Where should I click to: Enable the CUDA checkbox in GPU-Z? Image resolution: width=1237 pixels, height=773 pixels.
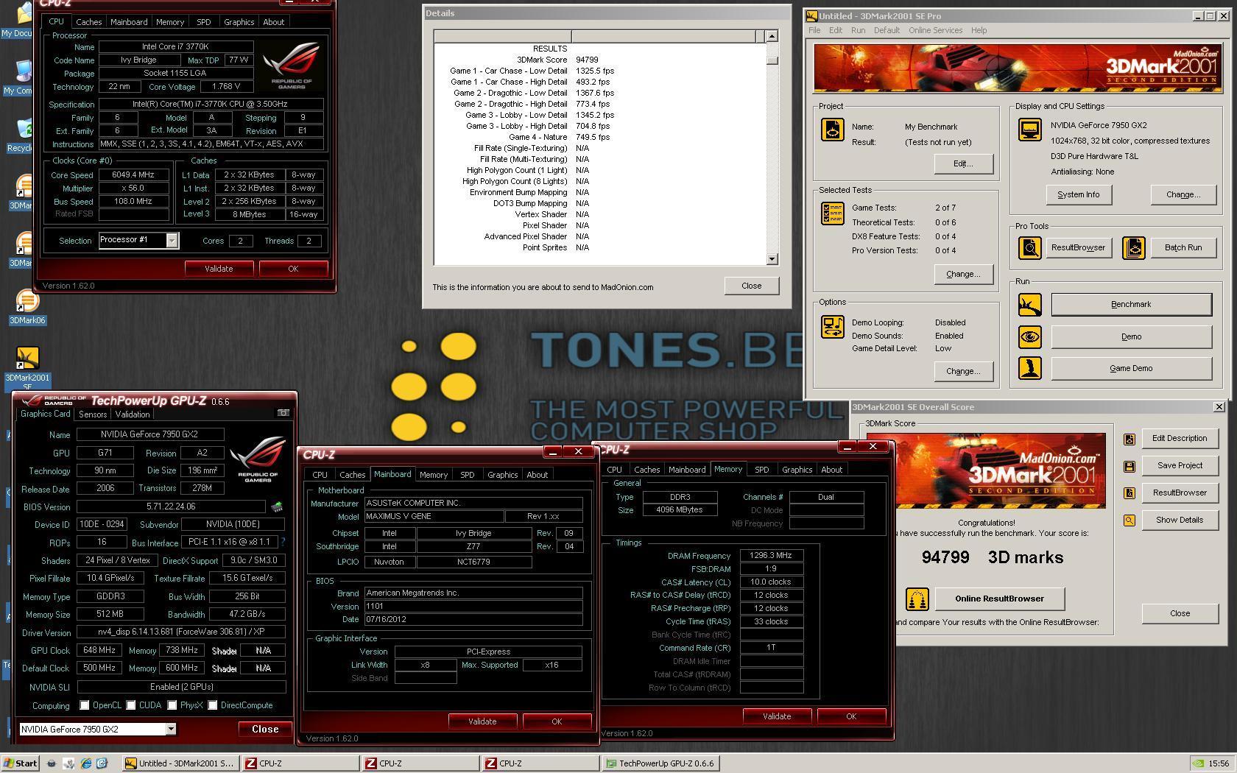click(x=130, y=705)
